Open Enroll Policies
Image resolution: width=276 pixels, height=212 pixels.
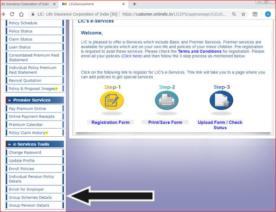click(x=35, y=169)
